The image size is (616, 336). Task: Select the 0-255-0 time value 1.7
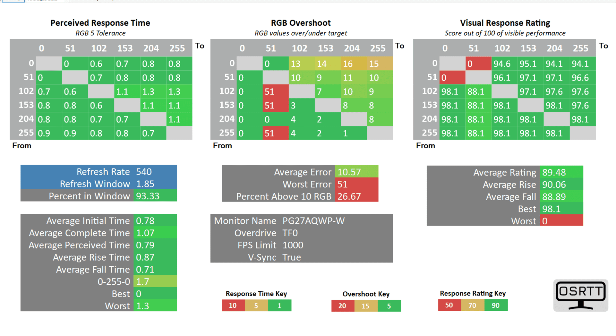click(142, 282)
